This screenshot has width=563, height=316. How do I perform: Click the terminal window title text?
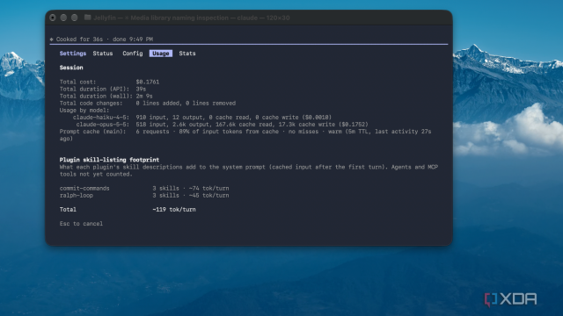192,18
